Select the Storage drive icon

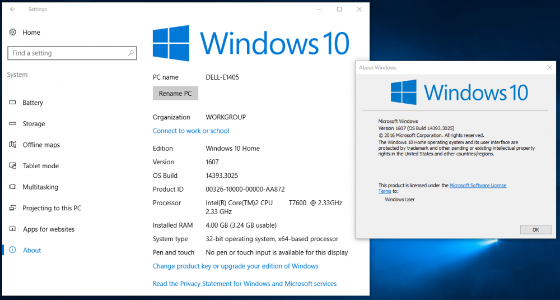click(12, 124)
